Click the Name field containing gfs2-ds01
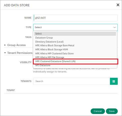This screenshot has height=116, width=122. (75, 18)
